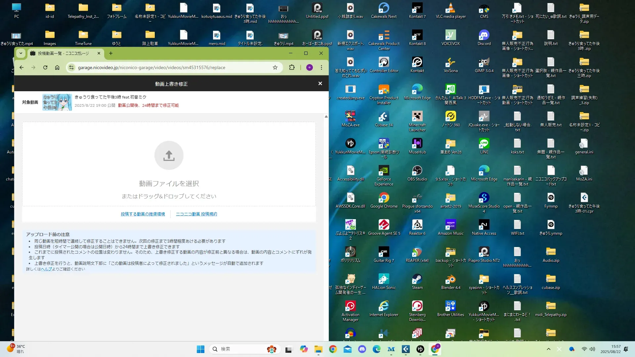Reload the Niconico Garage page
Screen dimensions: 635x357
tap(45, 67)
